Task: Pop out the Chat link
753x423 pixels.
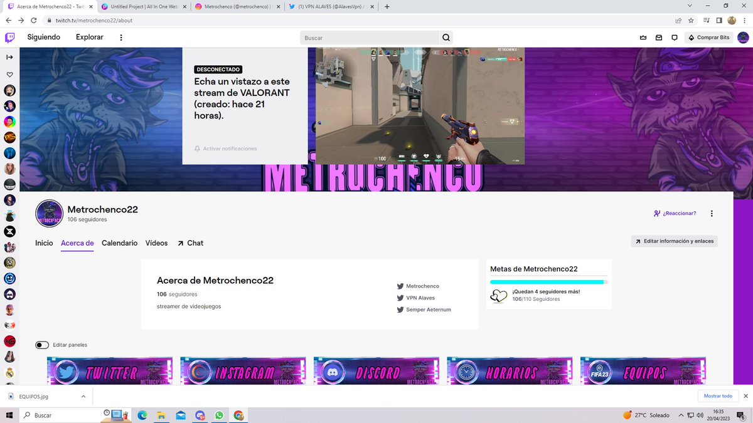Action: [x=191, y=243]
